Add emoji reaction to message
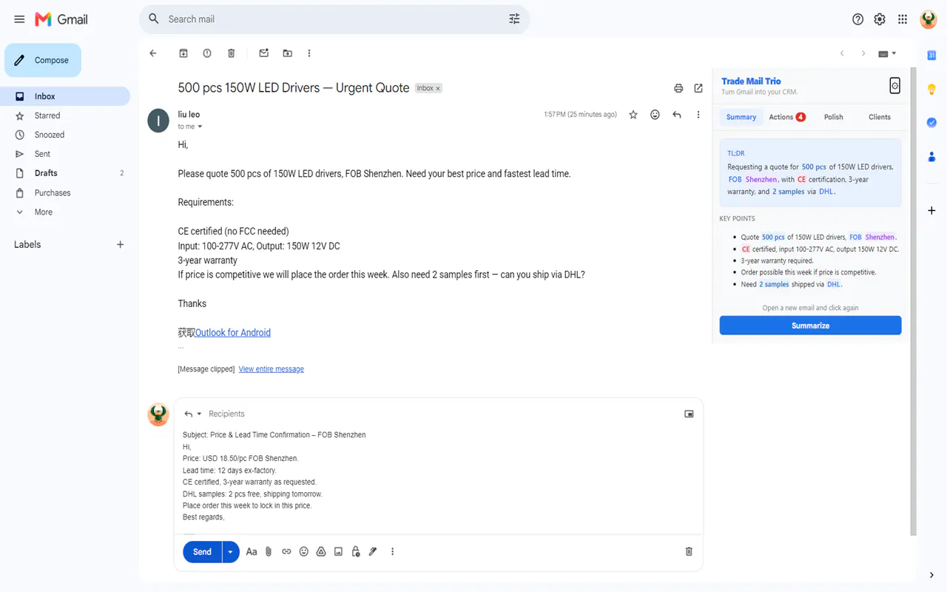 pyautogui.click(x=655, y=115)
